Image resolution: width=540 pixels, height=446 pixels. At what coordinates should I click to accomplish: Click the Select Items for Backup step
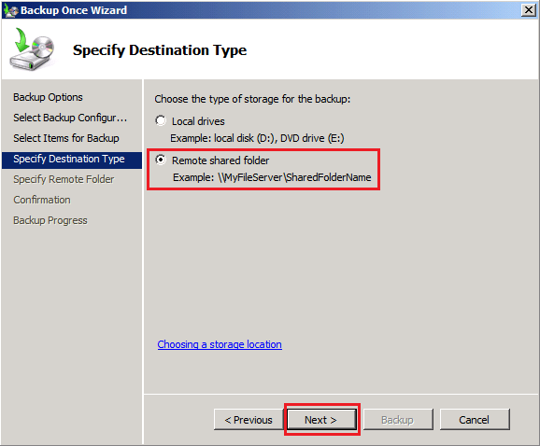pos(66,138)
